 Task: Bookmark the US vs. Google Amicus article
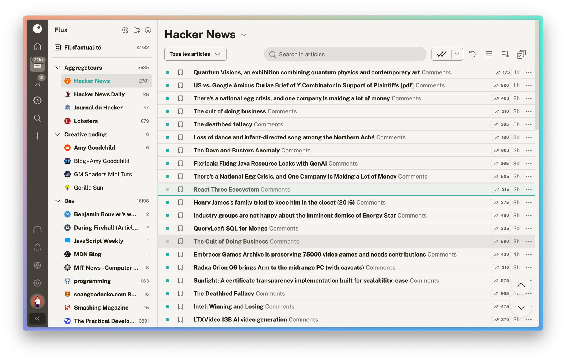(x=181, y=85)
